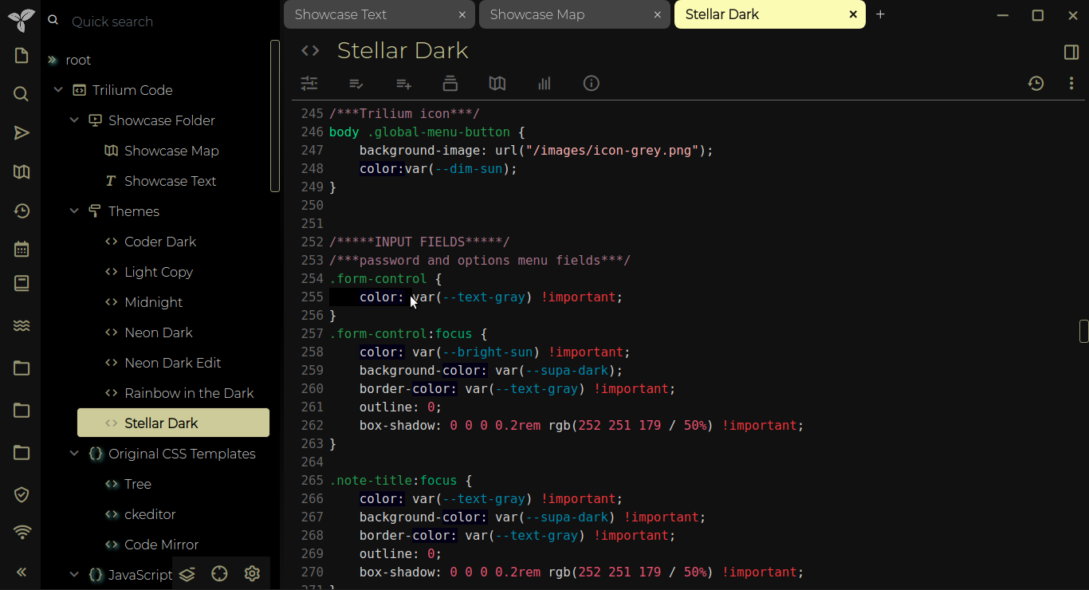1089x590 pixels.
Task: Open recent changes in the left launcher
Action: (x=22, y=211)
